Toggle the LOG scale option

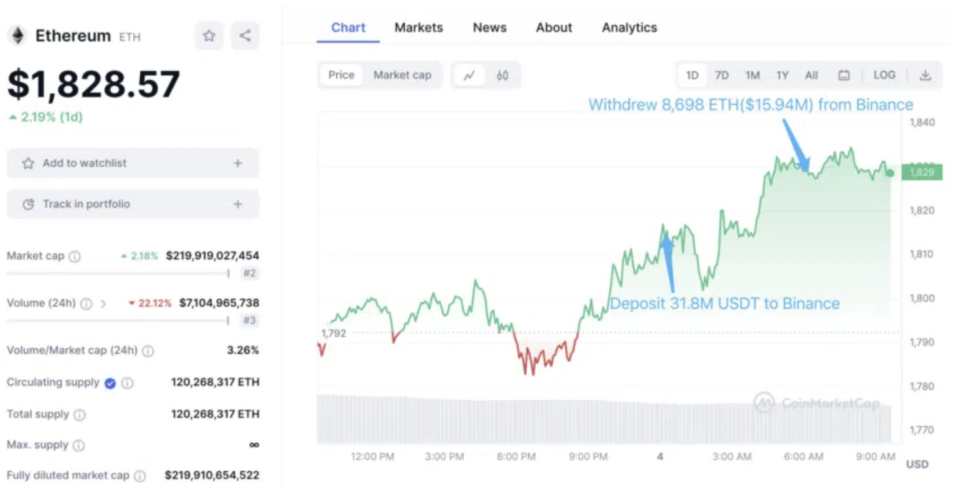coord(884,75)
